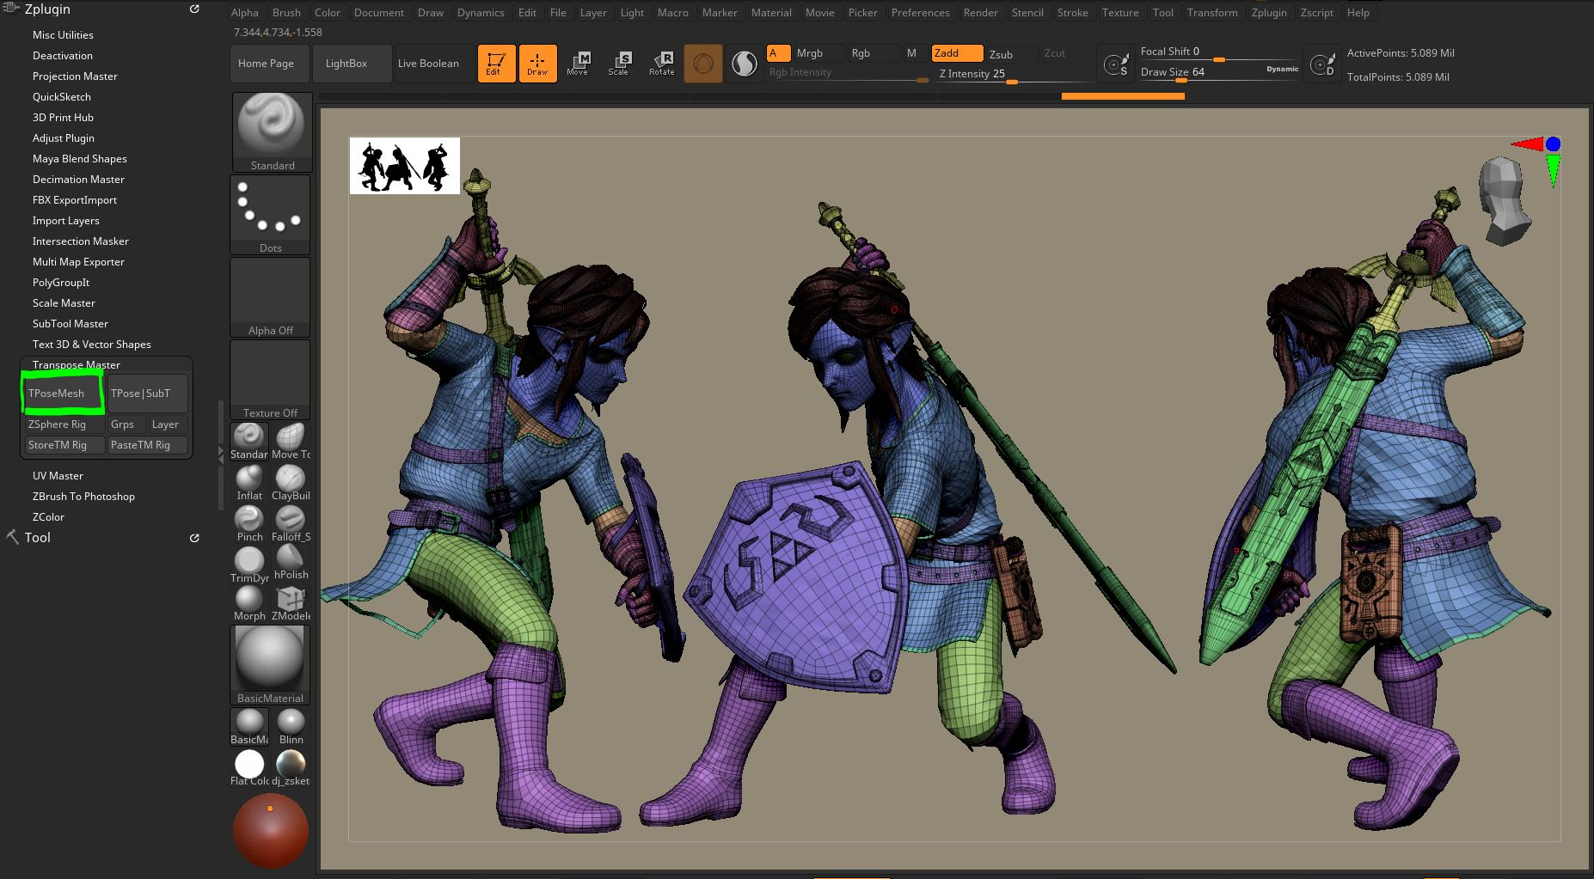
Task: Select the Falloff_S brush
Action: (x=291, y=524)
